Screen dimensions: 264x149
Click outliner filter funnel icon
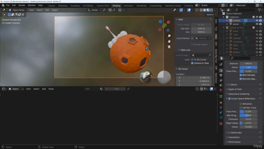[x=259, y=10]
